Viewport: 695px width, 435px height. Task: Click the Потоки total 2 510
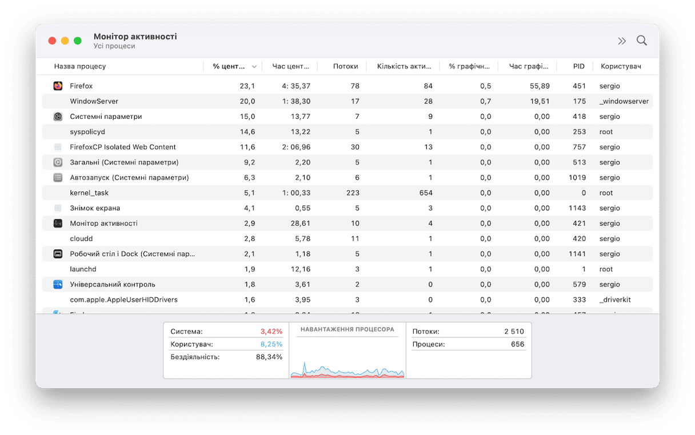click(x=514, y=332)
